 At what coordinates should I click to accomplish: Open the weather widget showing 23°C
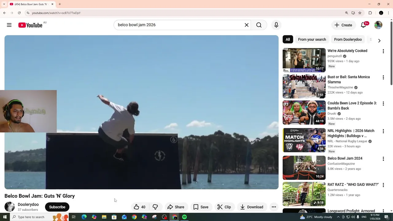316,217
